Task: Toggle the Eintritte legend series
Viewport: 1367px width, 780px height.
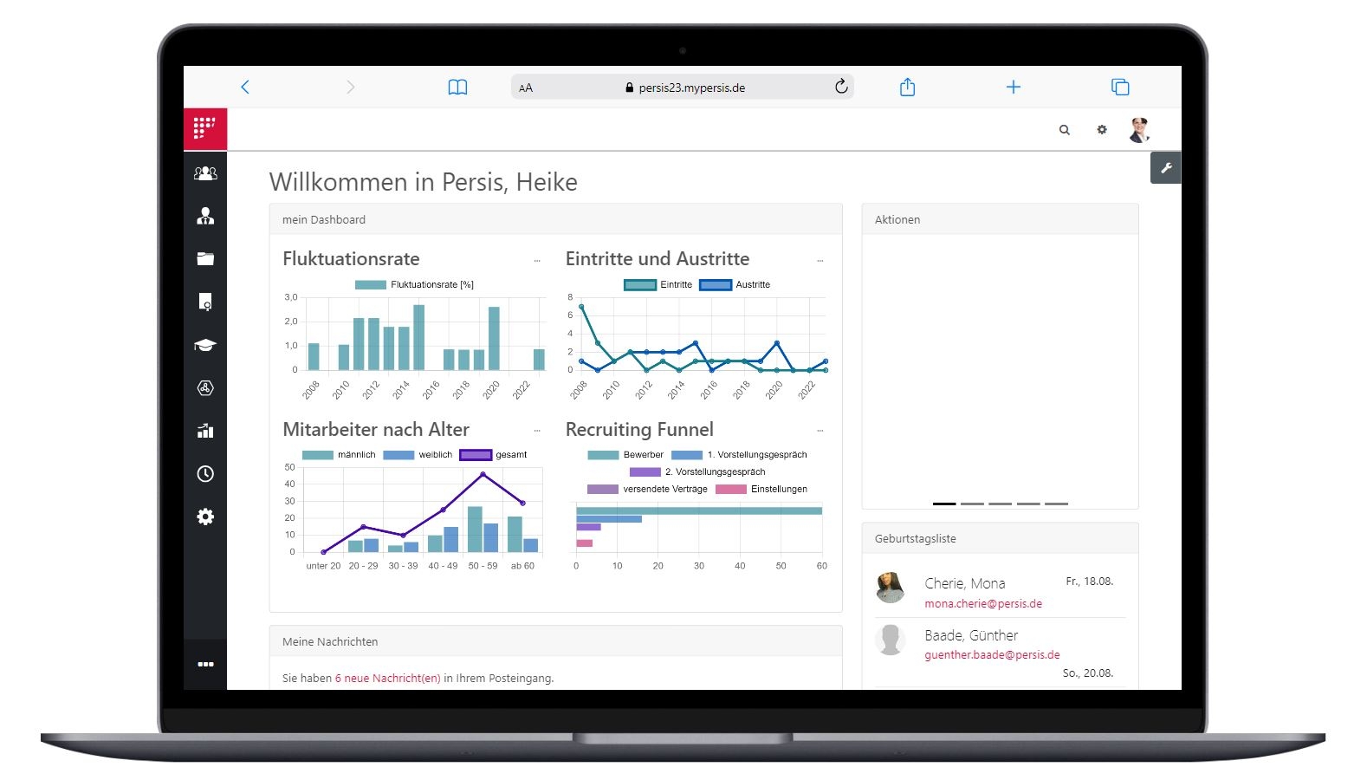Action: tap(658, 284)
